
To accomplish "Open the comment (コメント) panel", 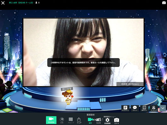I will (135, 108).
